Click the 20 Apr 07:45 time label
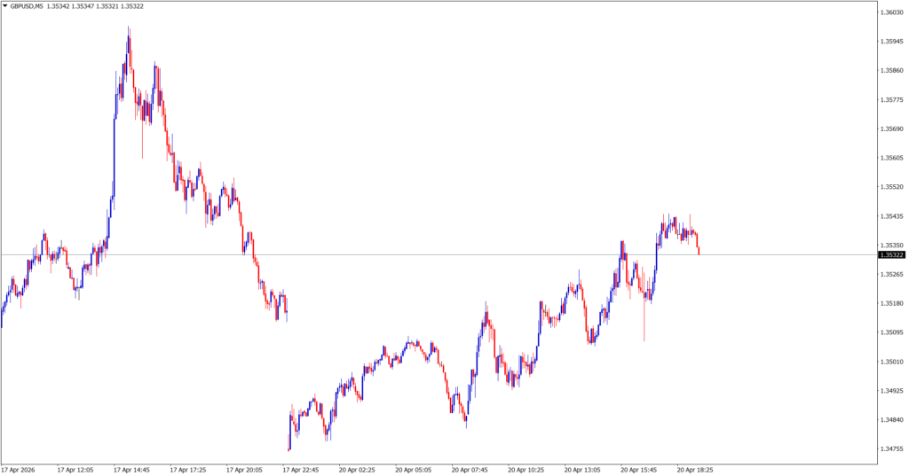Screen dimensions: 909x476 (470, 470)
